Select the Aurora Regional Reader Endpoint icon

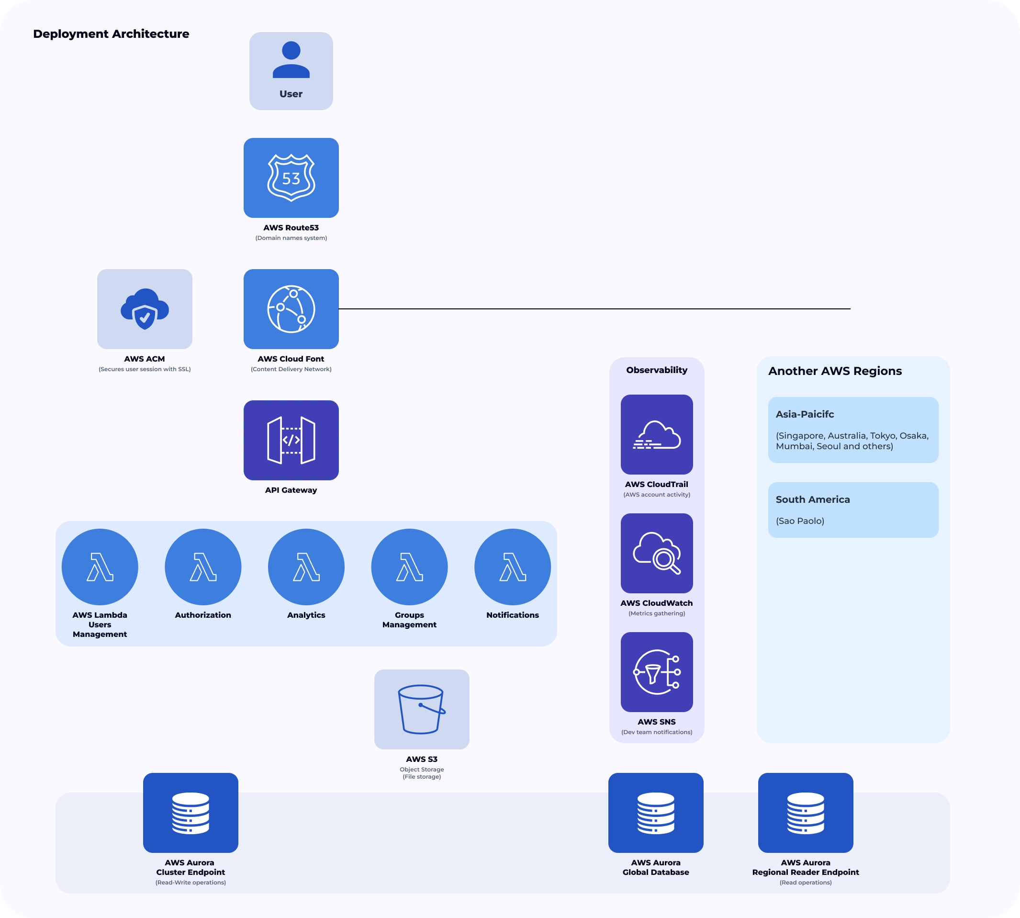tap(806, 813)
